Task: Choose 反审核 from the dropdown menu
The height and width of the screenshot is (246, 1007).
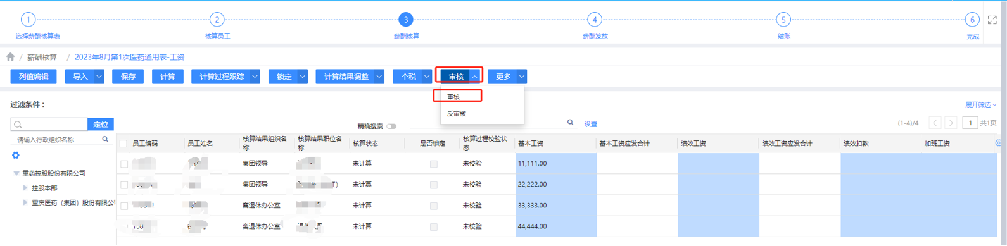Action: pyautogui.click(x=457, y=114)
